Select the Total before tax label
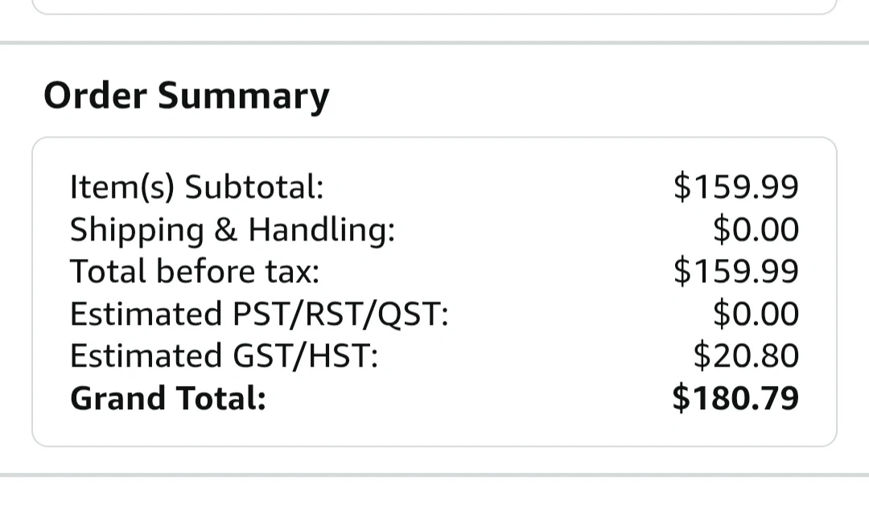The height and width of the screenshot is (505, 869). coord(194,272)
